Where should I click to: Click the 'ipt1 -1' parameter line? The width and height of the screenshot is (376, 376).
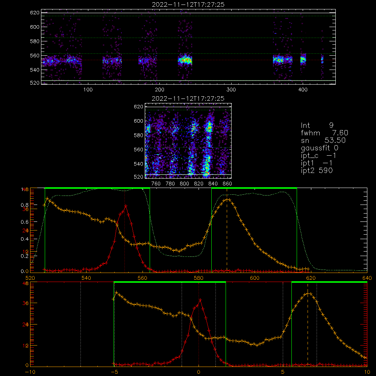tap(317, 163)
